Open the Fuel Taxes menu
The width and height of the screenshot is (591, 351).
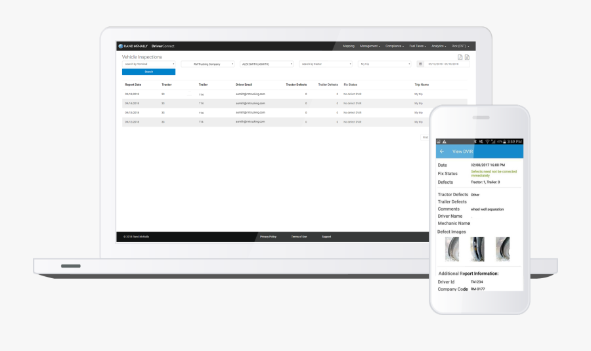click(x=418, y=46)
